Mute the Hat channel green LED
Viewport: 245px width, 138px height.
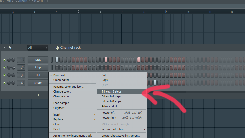5,75
